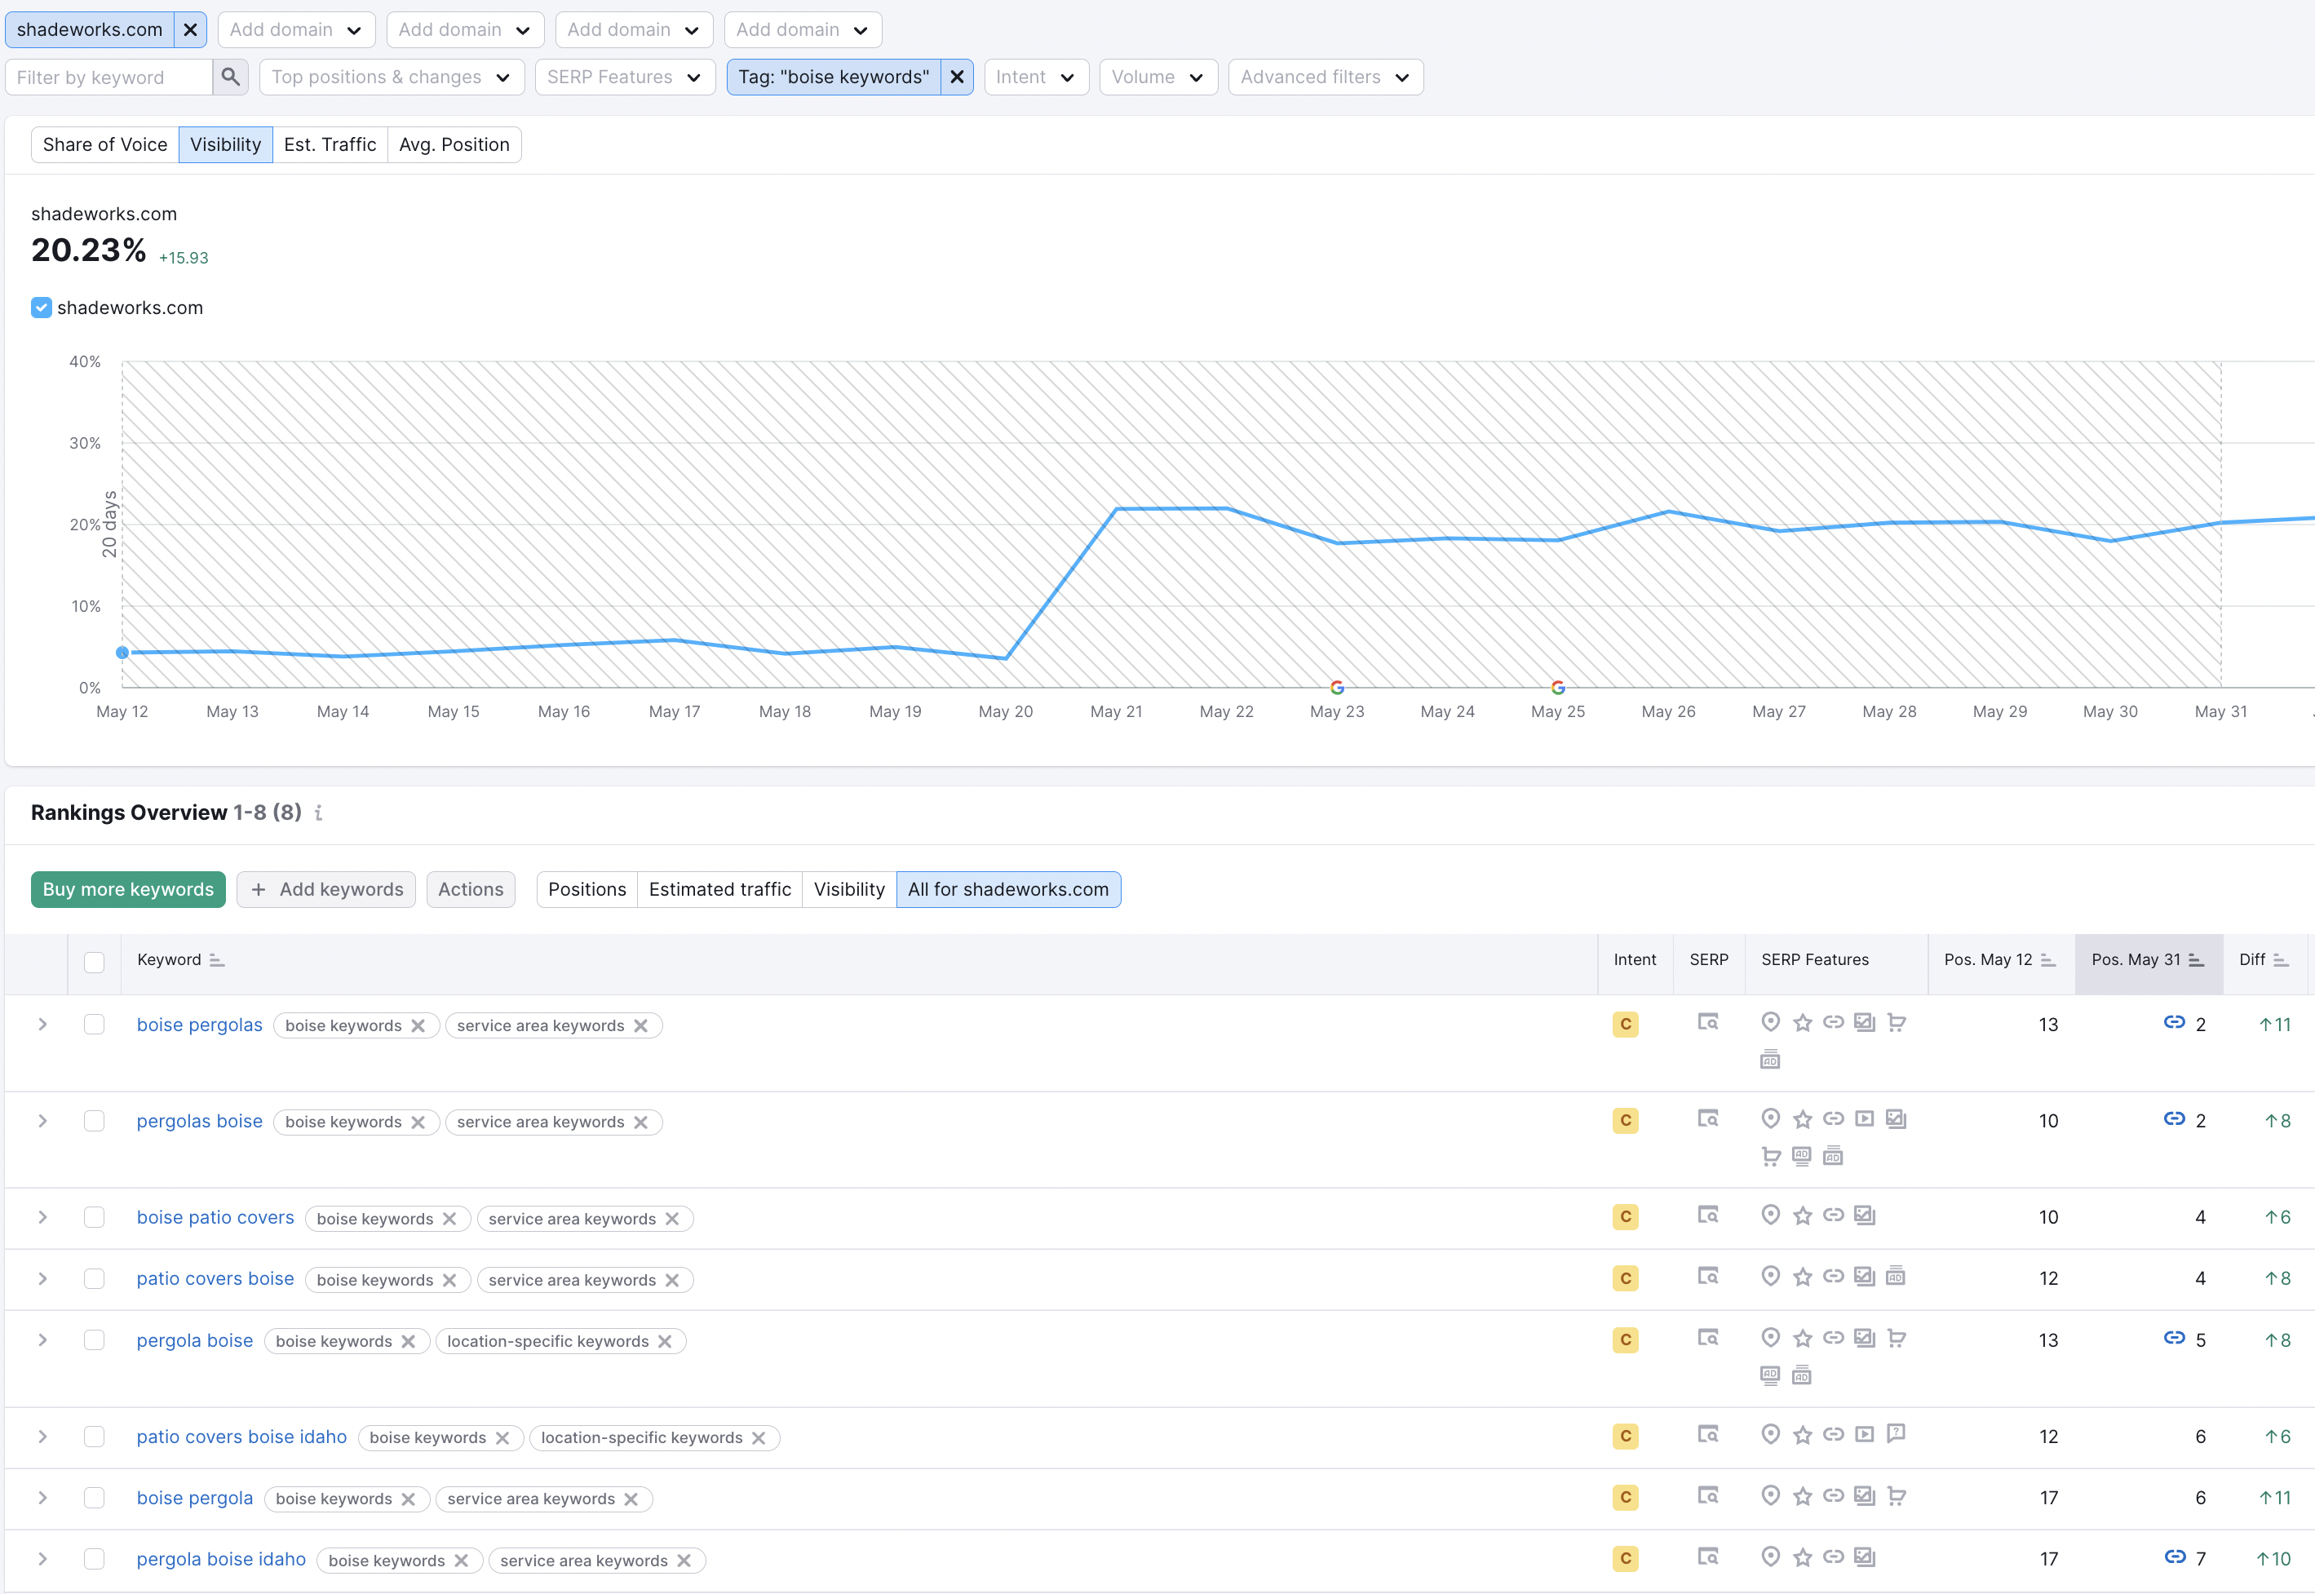Select the pergola boise row checkbox

click(94, 1340)
